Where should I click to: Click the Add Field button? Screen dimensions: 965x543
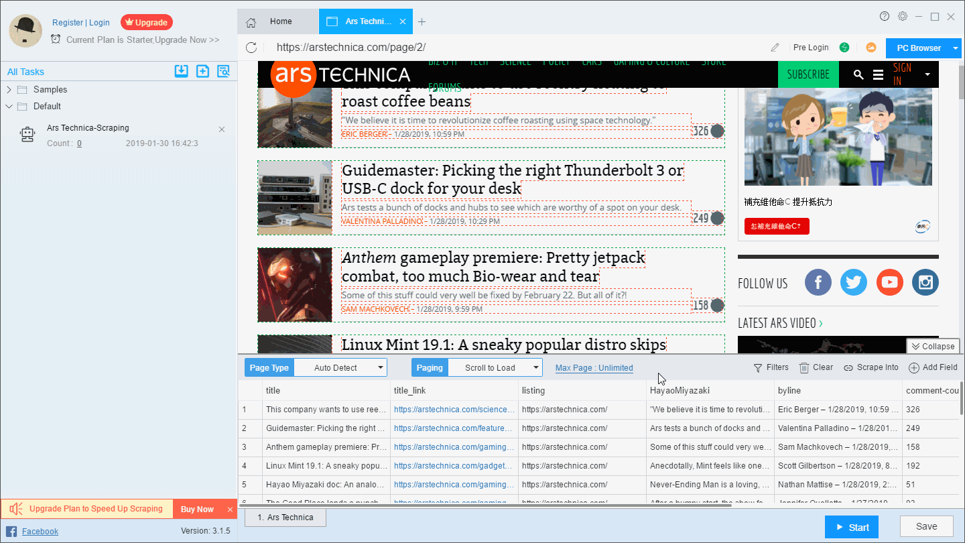click(933, 367)
